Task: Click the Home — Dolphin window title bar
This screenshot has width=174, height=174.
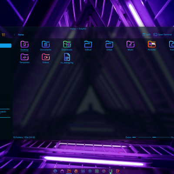Action: point(78,29)
